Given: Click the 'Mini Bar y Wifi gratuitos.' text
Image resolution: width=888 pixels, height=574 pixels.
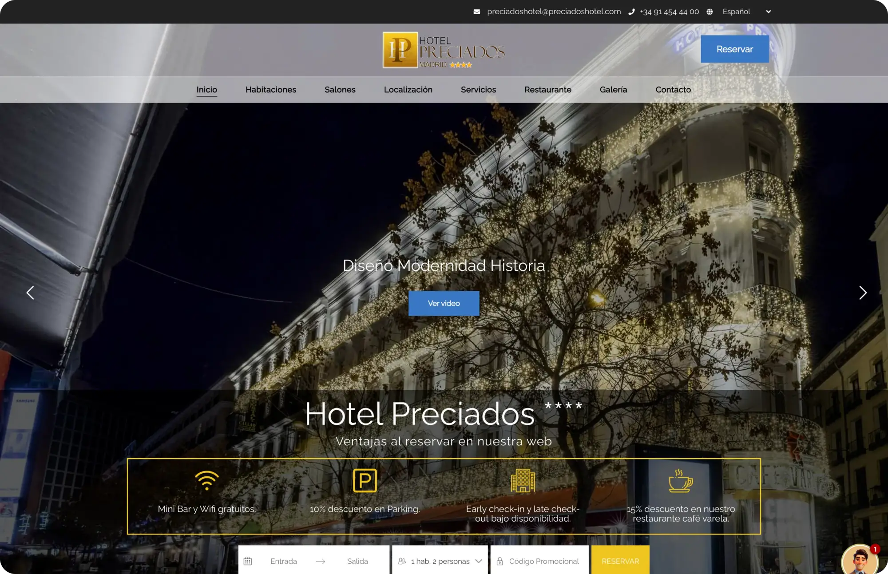Looking at the screenshot, I should pos(207,509).
